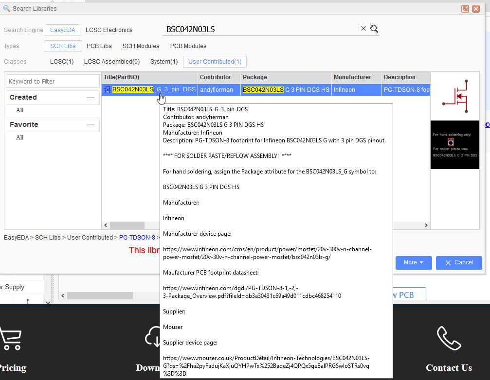Sort by Contributor column header
Viewport: 490px width, 380px height.
pos(219,77)
